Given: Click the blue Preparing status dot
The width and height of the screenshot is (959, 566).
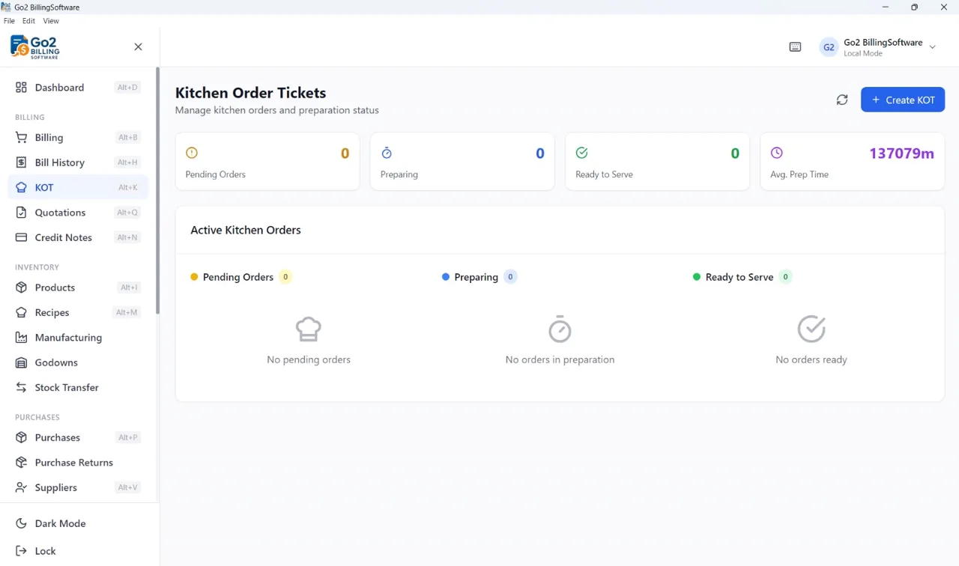Looking at the screenshot, I should 446,277.
